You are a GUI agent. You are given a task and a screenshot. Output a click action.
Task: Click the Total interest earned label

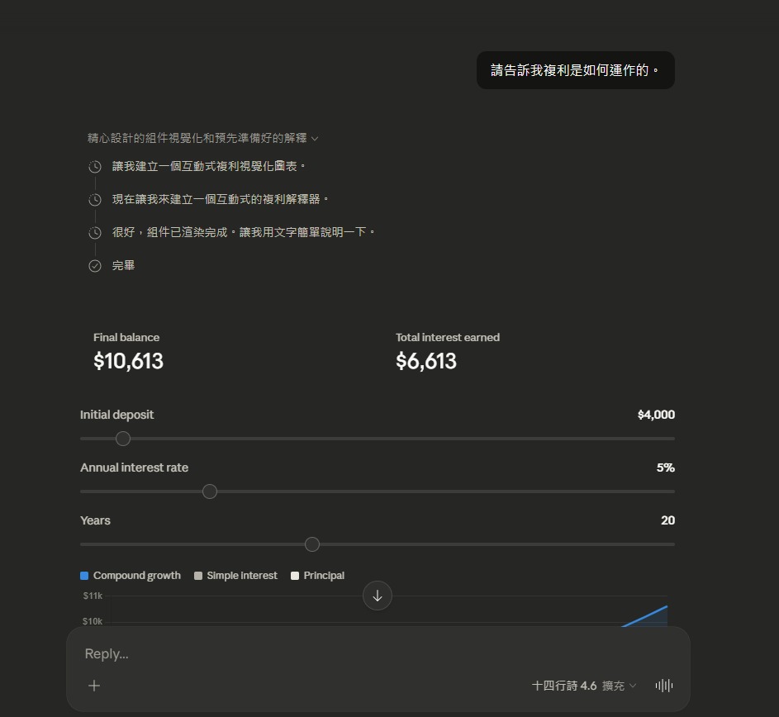point(448,337)
